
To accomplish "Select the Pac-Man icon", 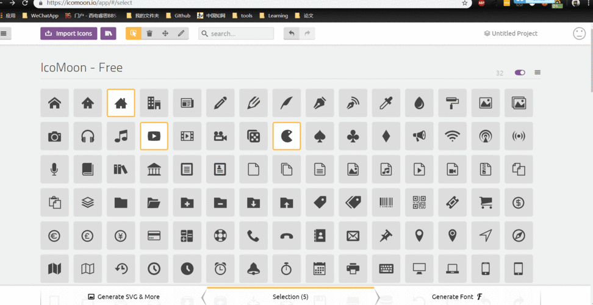I will (x=286, y=136).
